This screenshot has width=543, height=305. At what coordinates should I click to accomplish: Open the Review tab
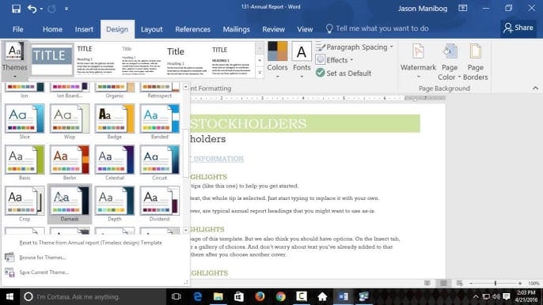[x=273, y=29]
